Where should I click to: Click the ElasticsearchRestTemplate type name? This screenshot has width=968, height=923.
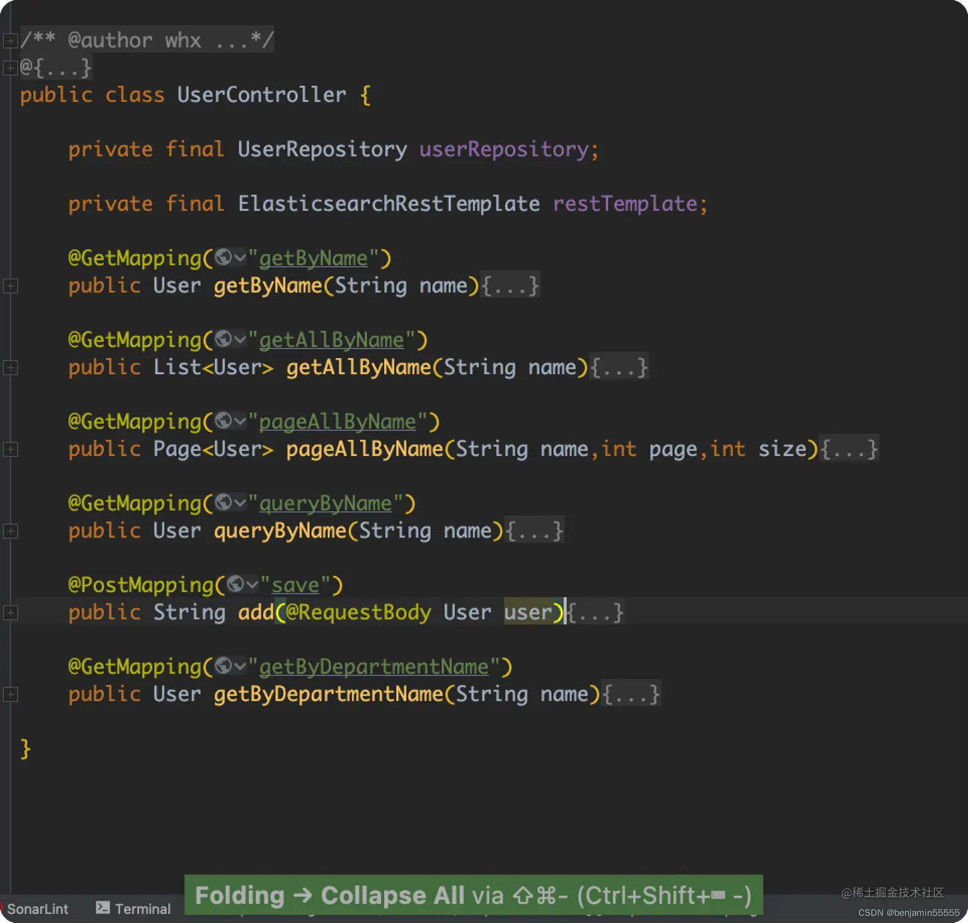click(x=389, y=204)
